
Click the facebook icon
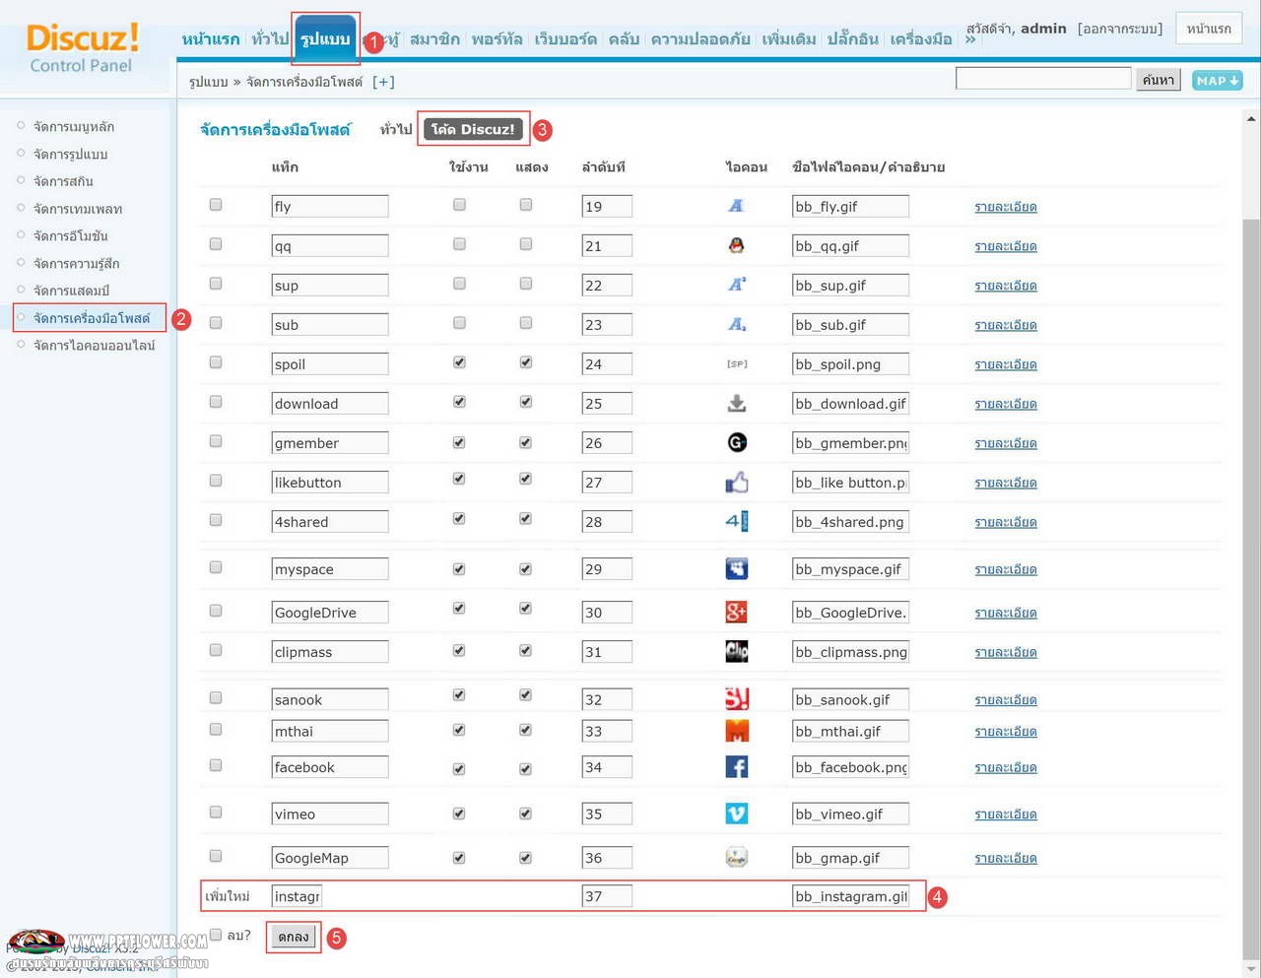click(x=737, y=766)
